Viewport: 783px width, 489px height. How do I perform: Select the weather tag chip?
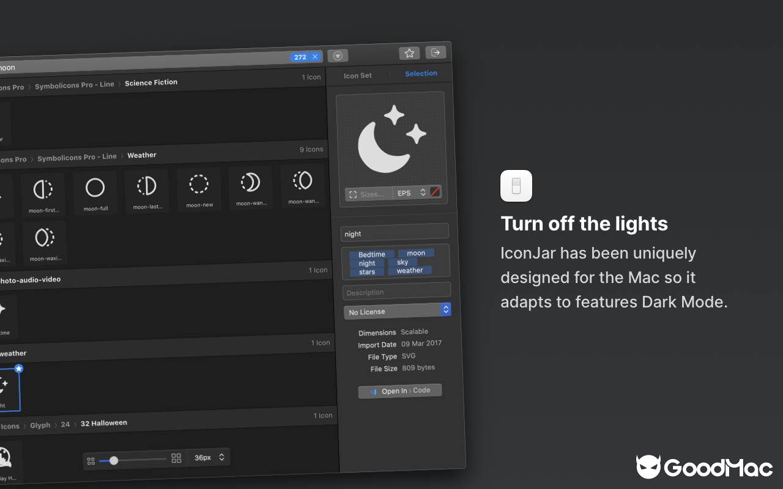[x=410, y=270]
